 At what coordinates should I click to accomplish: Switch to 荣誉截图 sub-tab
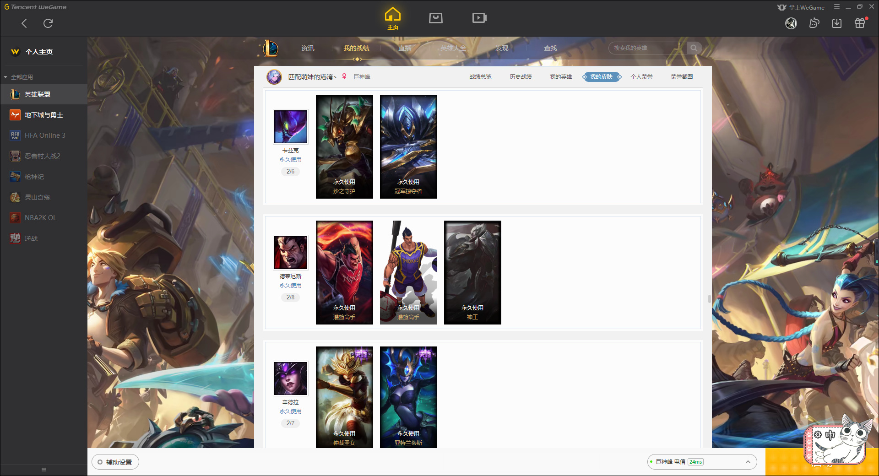coord(682,77)
